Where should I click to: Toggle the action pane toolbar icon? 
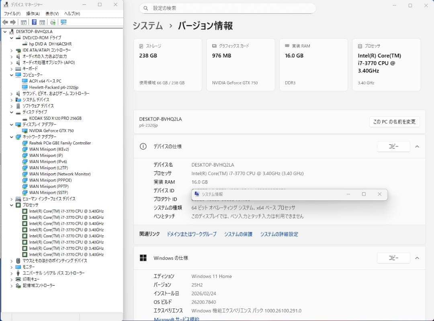(x=42, y=22)
